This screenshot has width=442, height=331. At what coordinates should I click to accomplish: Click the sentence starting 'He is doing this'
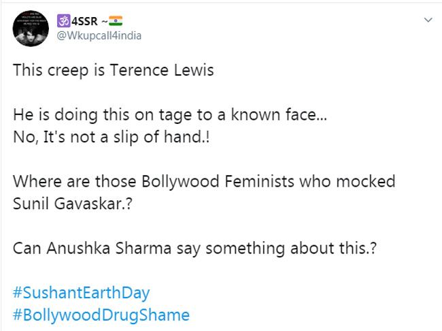pyautogui.click(x=169, y=116)
